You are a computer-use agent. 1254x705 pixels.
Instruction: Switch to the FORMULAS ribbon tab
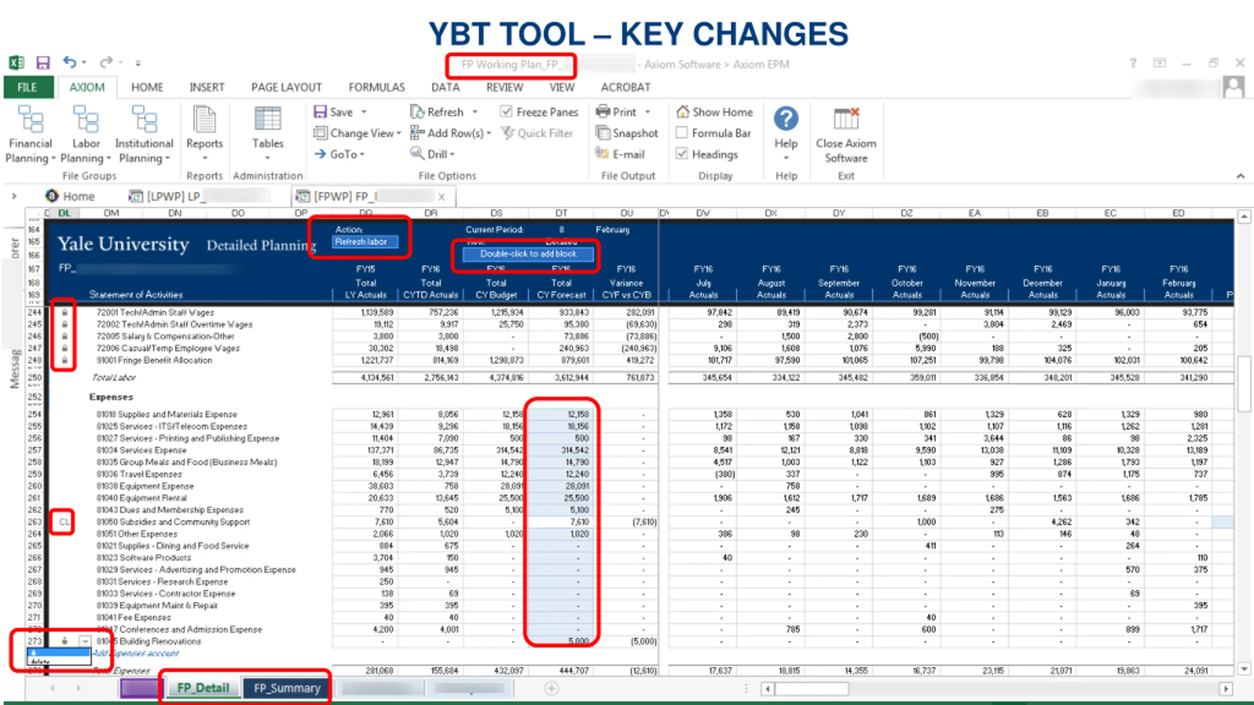tap(377, 87)
